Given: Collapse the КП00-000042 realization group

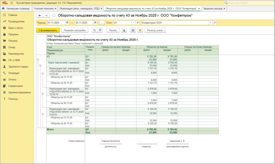Looking at the screenshot, I should click(43, 93).
